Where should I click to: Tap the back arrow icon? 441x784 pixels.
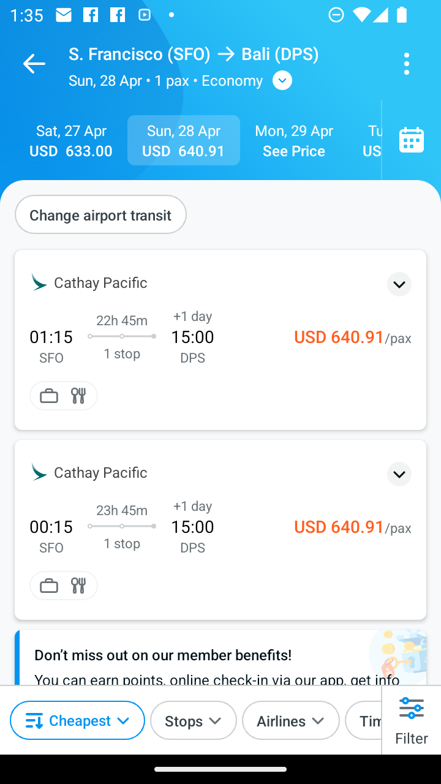(x=34, y=64)
